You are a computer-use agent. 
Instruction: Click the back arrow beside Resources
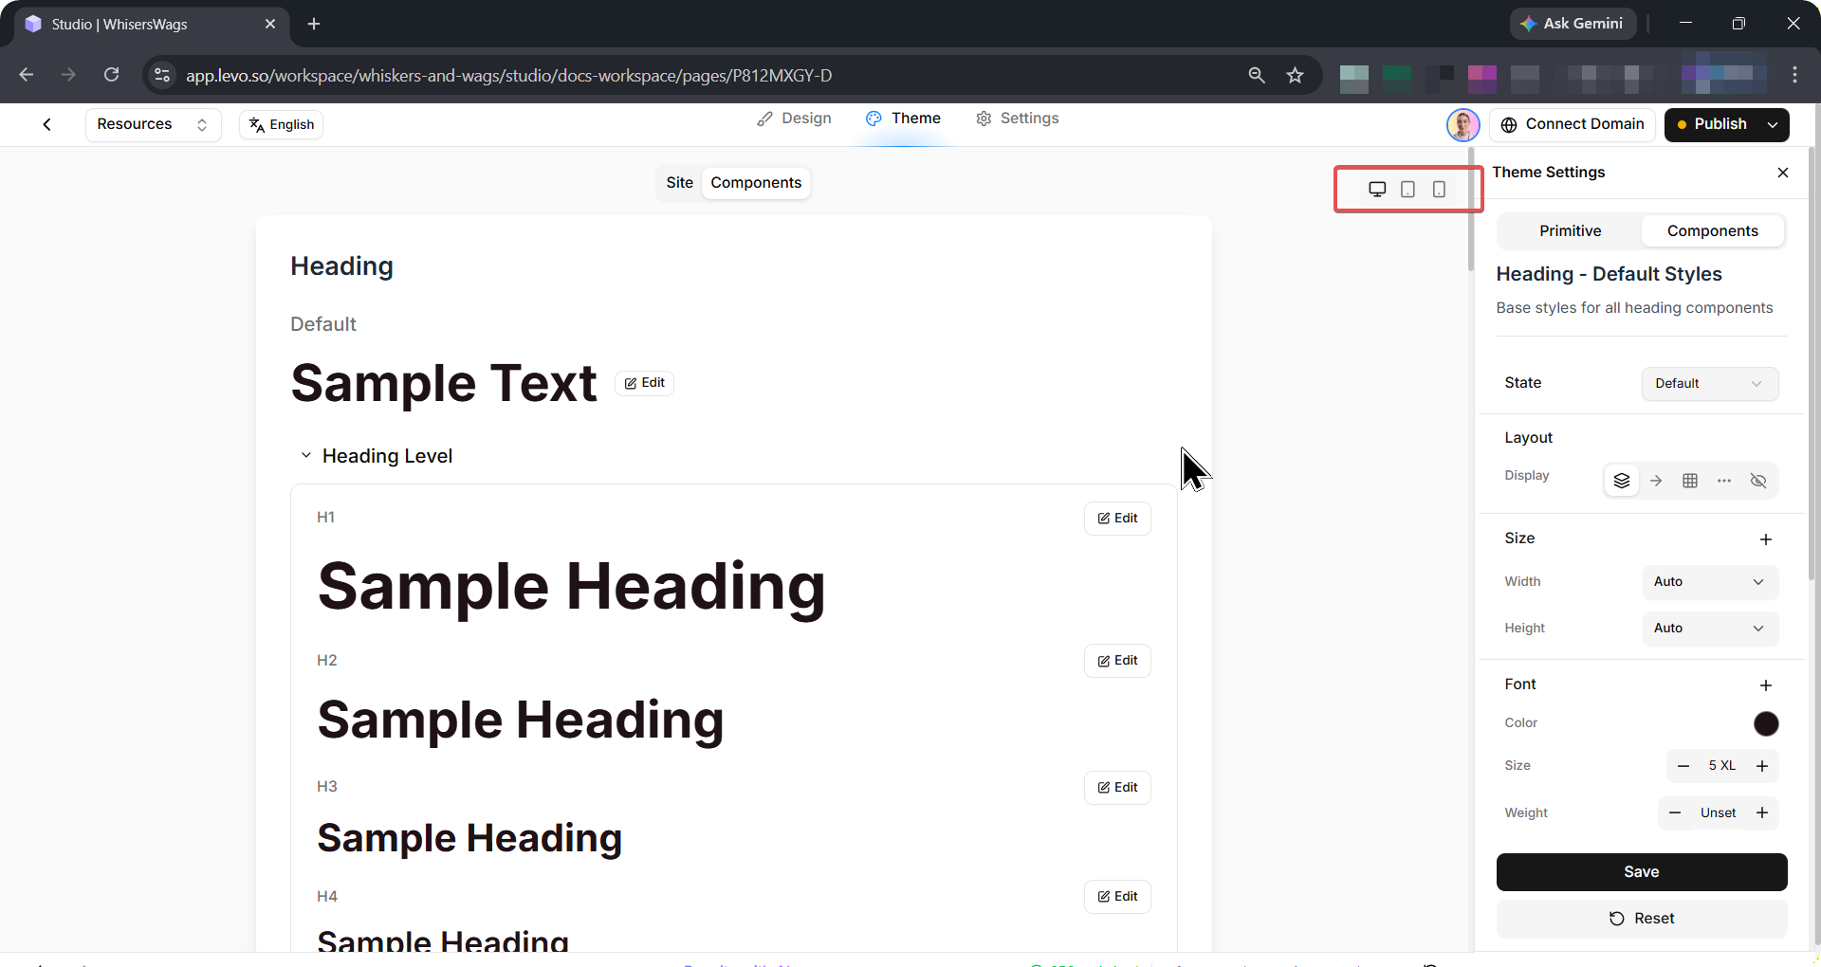point(46,124)
